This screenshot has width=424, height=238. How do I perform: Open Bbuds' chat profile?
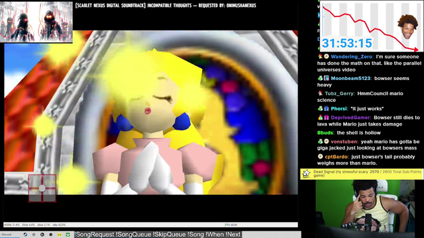[326, 133]
